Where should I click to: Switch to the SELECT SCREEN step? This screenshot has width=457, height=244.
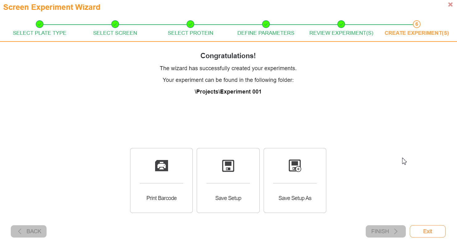tap(115, 33)
